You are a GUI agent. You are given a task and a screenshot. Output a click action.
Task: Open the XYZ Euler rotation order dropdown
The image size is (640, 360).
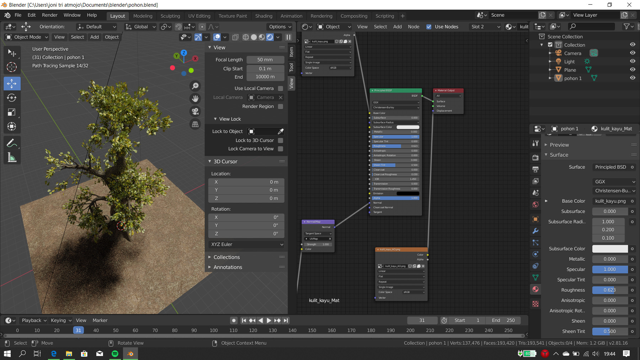(x=246, y=244)
